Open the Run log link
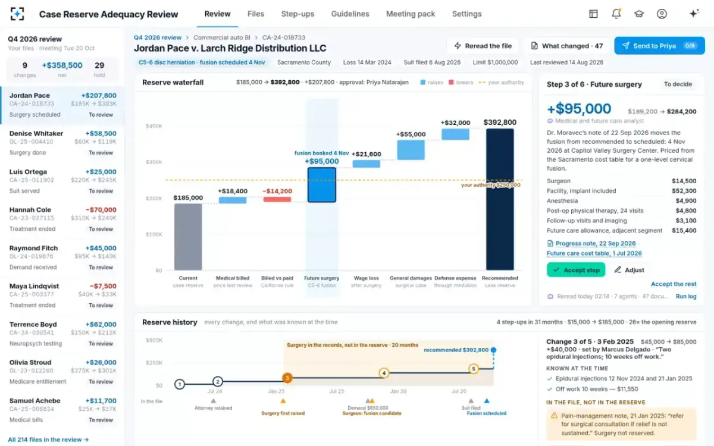Viewport: 714px width, 446px height. 686,296
